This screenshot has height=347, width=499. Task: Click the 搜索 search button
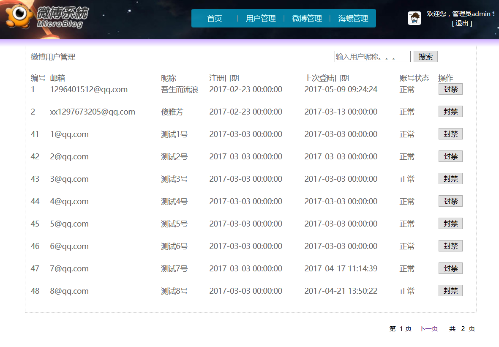[425, 57]
